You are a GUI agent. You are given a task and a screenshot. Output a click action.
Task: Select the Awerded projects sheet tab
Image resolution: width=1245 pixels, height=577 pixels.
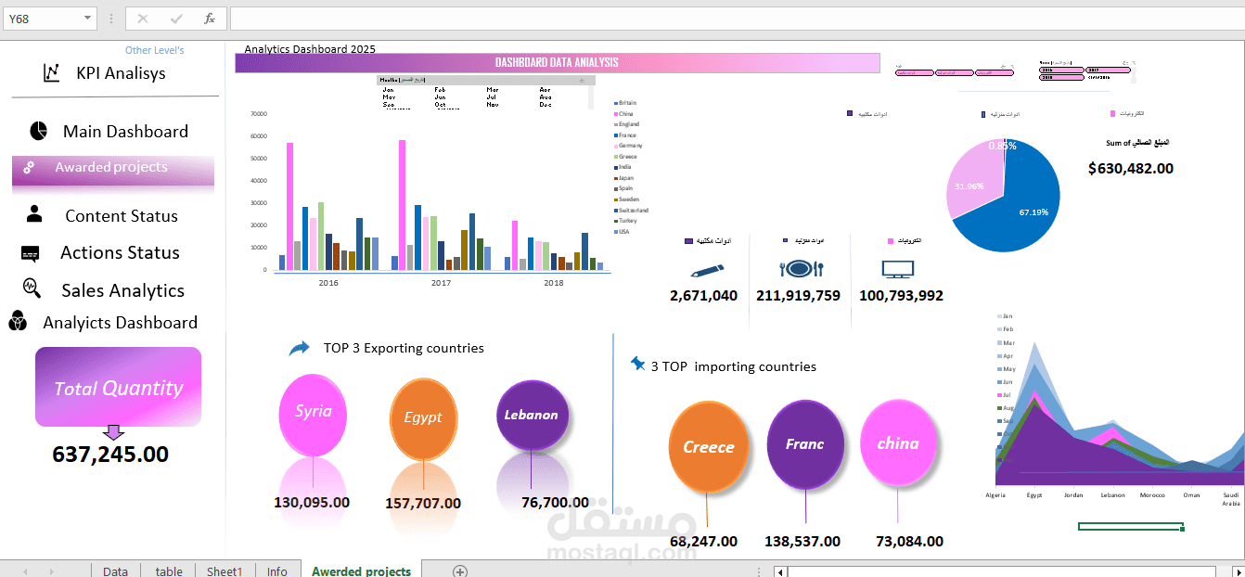(361, 571)
